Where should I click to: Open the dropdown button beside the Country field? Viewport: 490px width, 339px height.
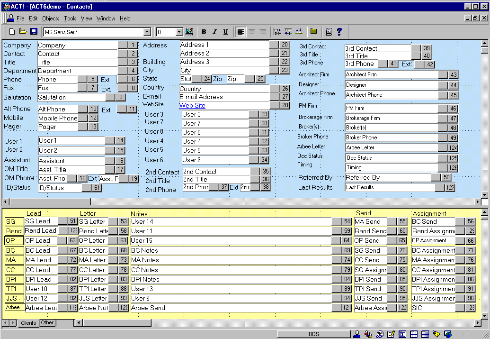(275, 89)
